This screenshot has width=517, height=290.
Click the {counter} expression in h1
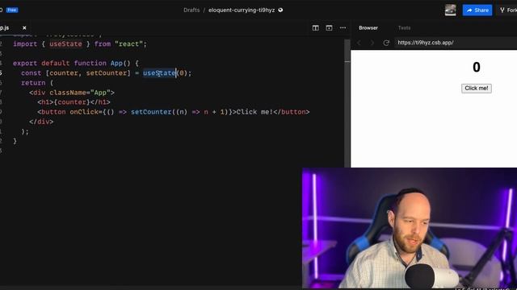pos(72,102)
